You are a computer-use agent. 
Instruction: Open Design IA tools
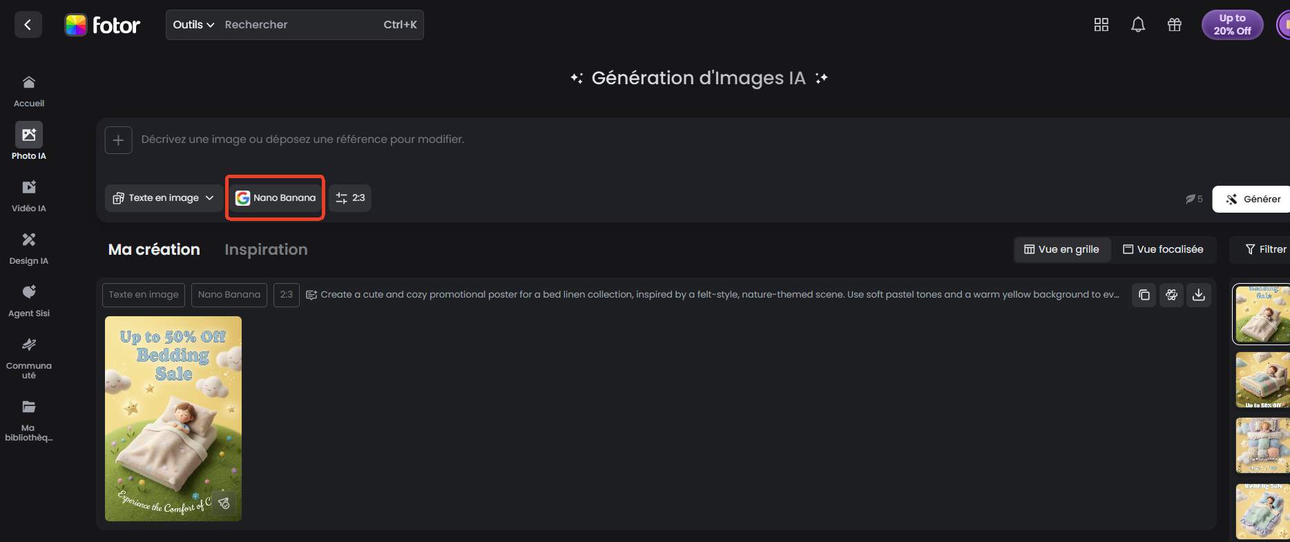pyautogui.click(x=28, y=246)
